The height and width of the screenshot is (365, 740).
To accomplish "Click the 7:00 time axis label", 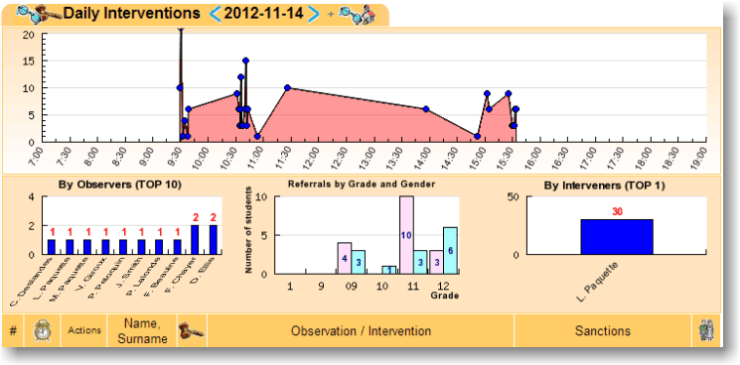I will tap(37, 157).
